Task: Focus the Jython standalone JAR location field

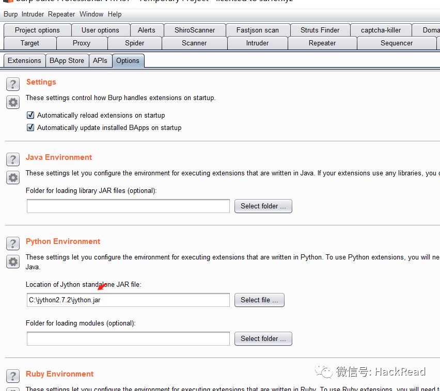Action: tap(128, 300)
